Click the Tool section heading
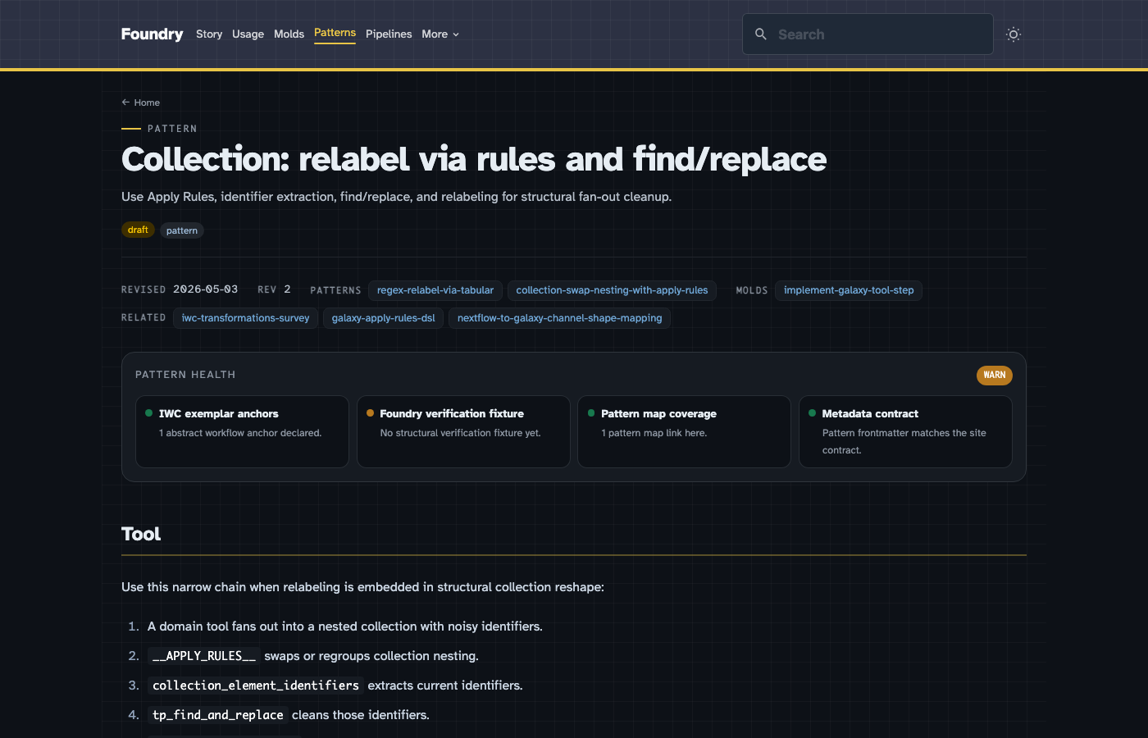 click(141, 534)
